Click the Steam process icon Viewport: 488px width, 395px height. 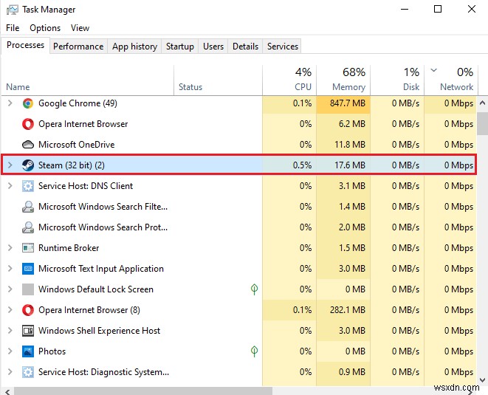click(28, 165)
